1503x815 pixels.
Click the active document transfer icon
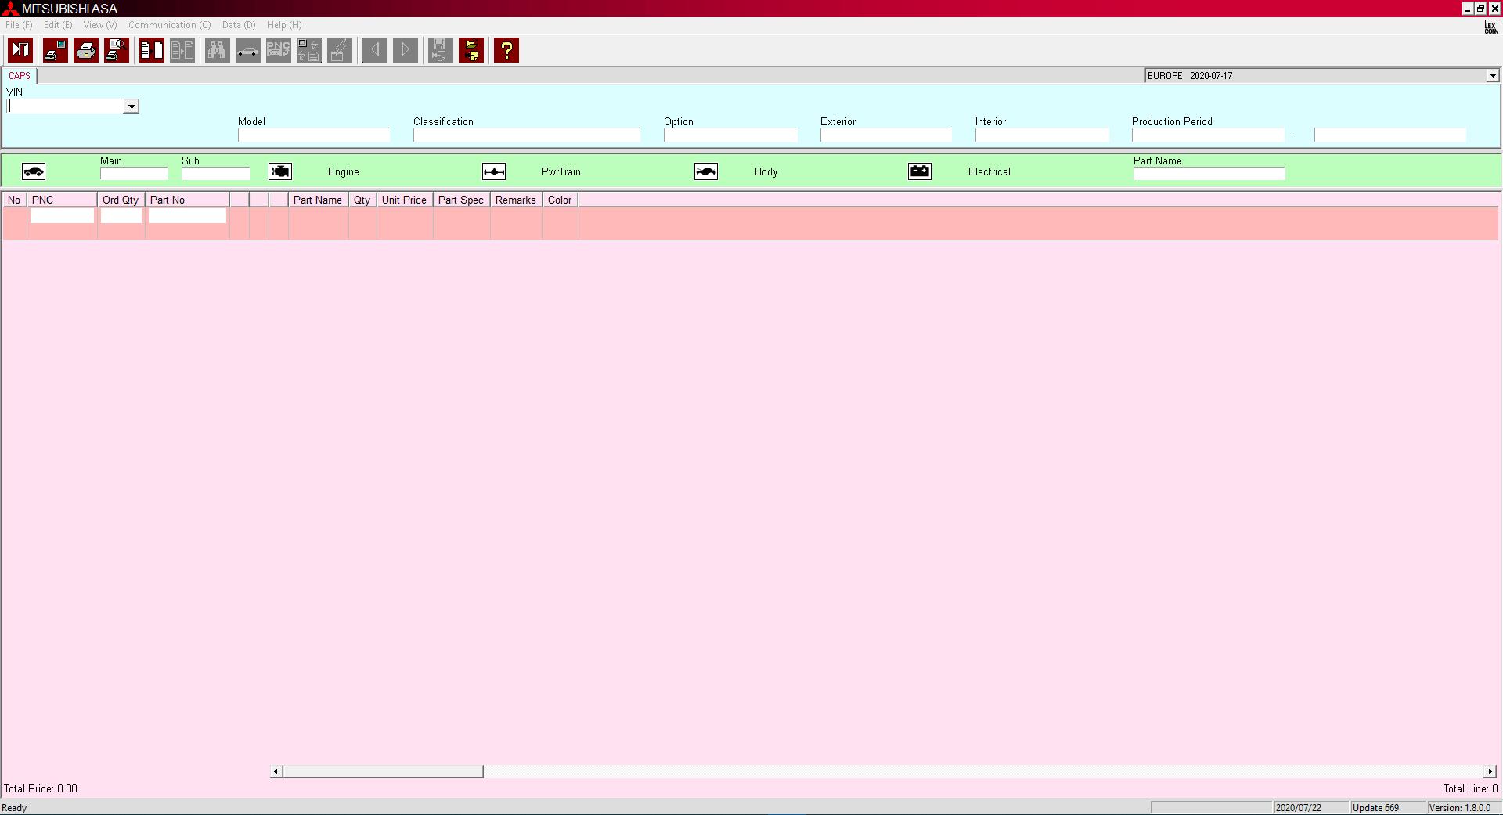pyautogui.click(x=152, y=51)
